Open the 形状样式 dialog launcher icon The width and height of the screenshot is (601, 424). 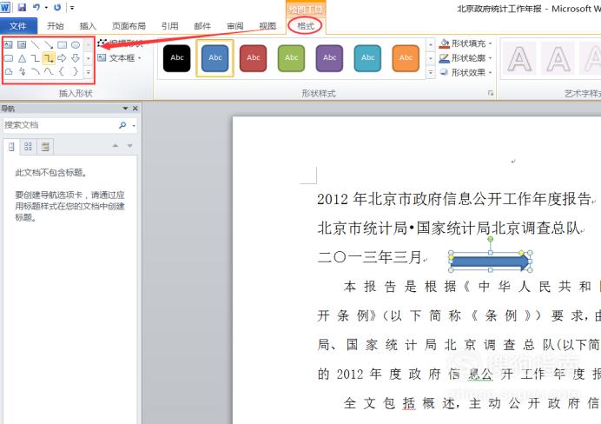[490, 93]
